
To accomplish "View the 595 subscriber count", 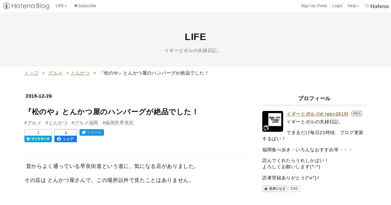I will [x=294, y=189].
